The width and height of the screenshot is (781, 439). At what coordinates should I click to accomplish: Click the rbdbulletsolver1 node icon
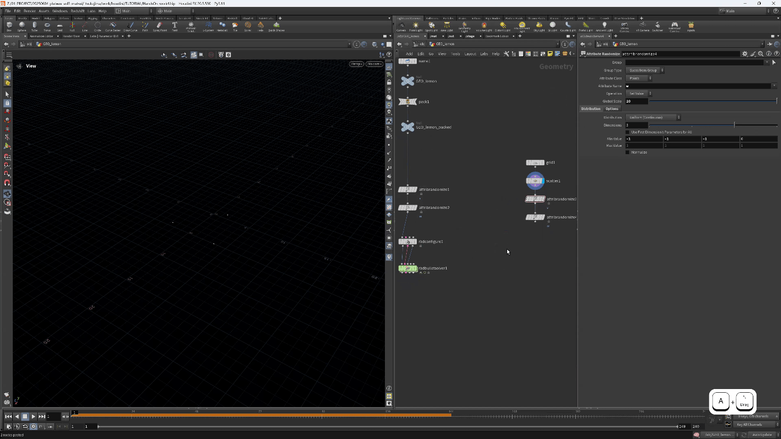pos(408,268)
